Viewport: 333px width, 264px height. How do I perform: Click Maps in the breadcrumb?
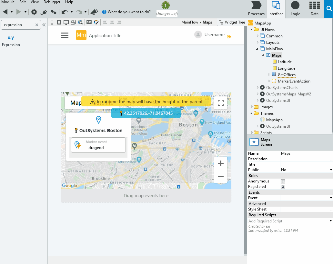click(207, 22)
